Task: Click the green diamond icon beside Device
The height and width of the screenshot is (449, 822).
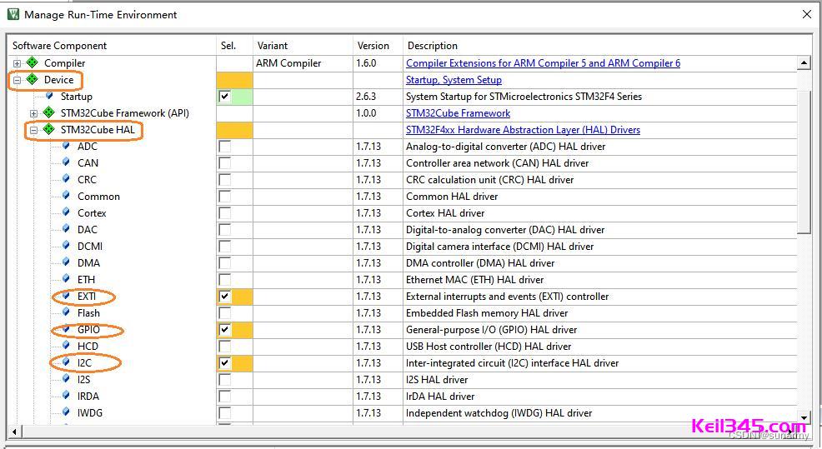Action: coord(33,80)
